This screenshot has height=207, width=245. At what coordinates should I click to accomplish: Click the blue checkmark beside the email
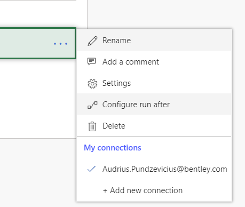point(91,169)
